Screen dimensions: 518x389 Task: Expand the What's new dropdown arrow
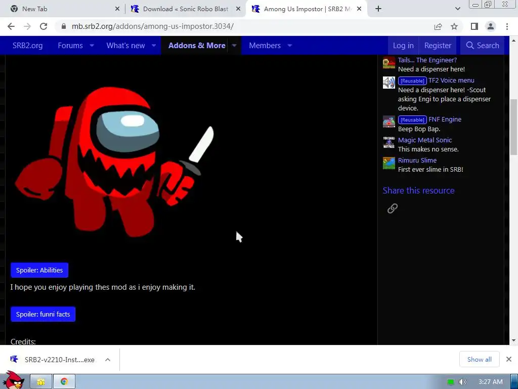[154, 45]
